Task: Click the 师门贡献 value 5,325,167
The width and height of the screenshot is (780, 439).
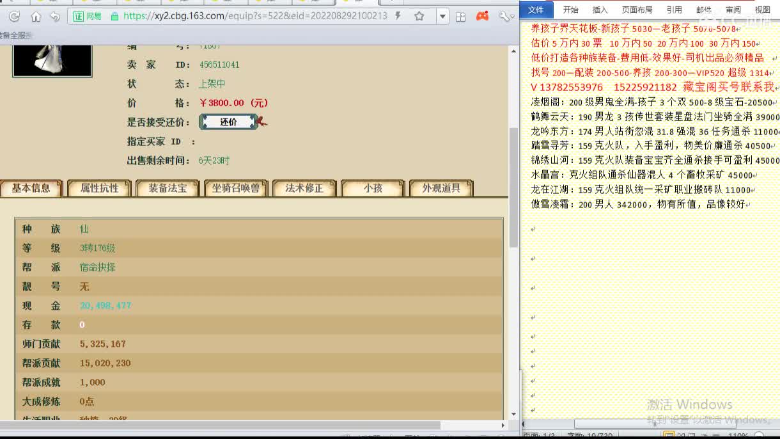Action: (x=103, y=344)
